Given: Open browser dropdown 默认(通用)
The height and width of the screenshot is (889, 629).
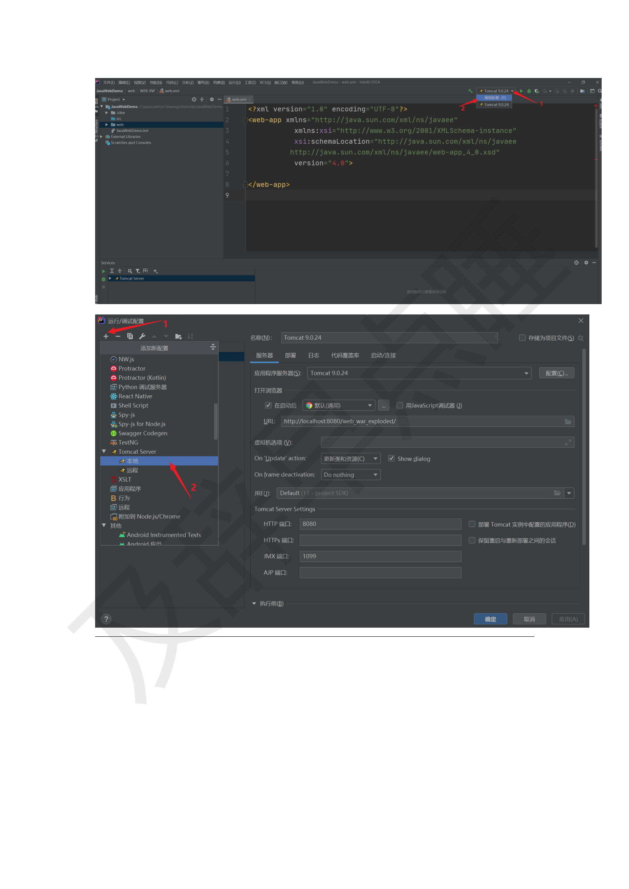Looking at the screenshot, I should coord(339,405).
